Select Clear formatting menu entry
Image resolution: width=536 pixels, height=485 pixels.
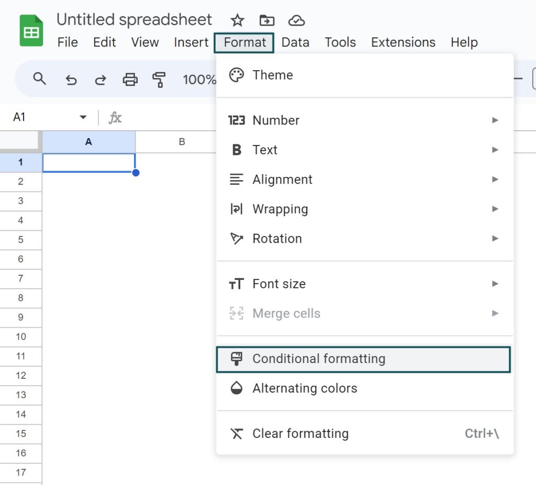point(300,434)
